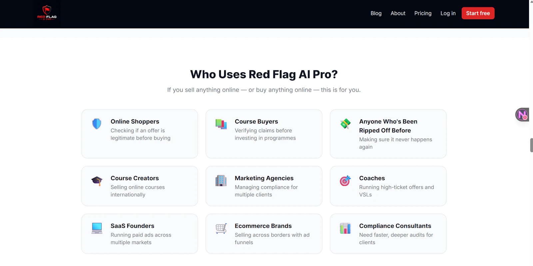533x266 pixels.
Task: Select the Online Shoppers card title
Action: [135, 122]
